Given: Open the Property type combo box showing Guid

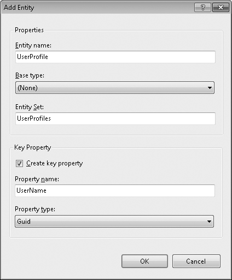Looking at the screenshot, I should pos(114,222).
